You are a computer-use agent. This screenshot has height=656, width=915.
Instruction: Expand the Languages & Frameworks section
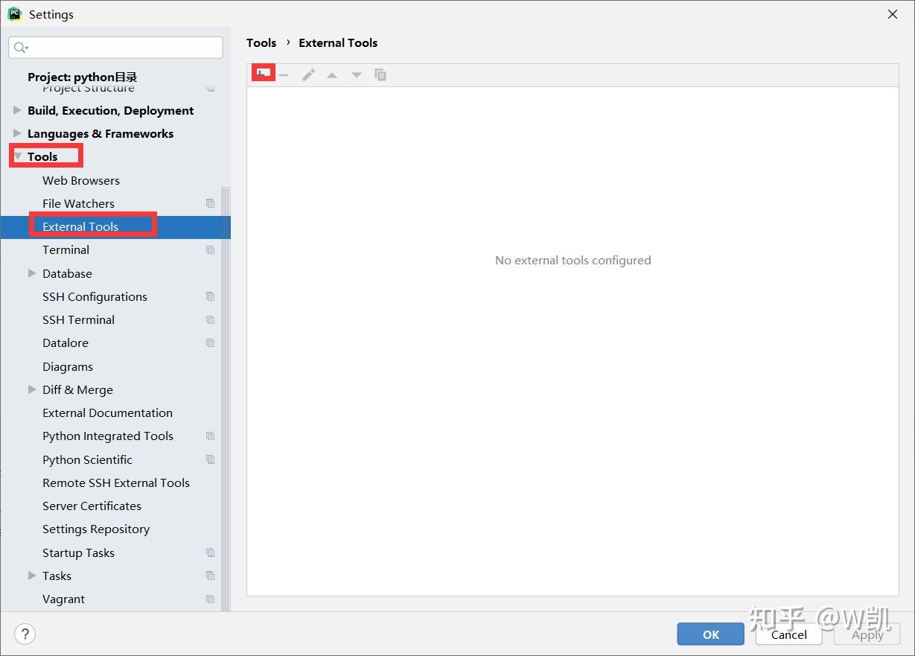pos(18,133)
